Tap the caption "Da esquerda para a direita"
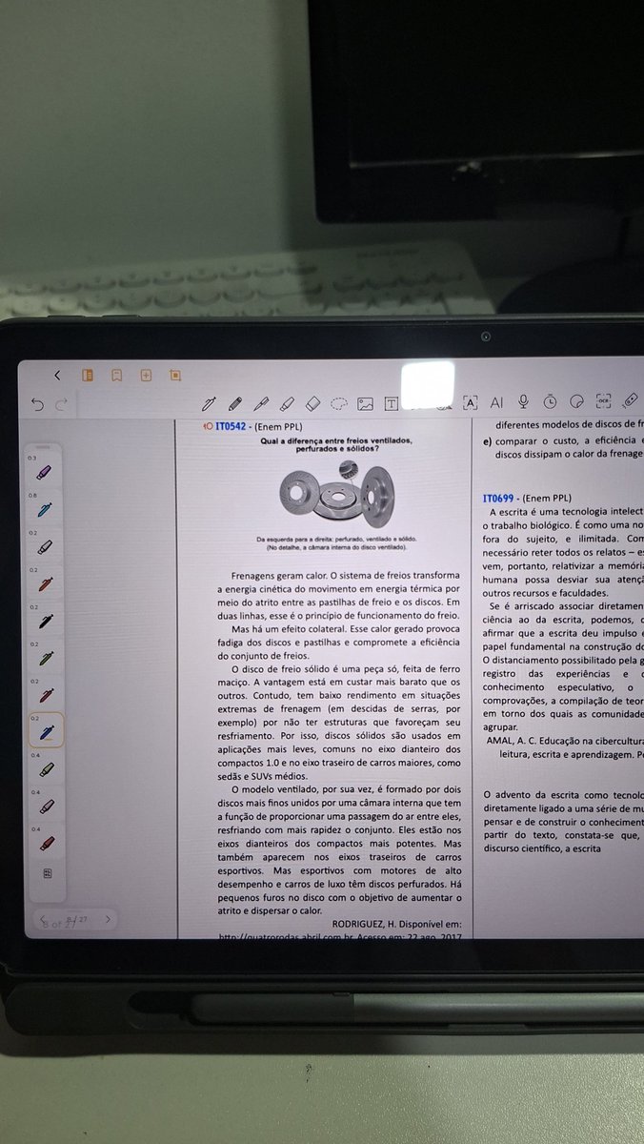Image resolution: width=644 pixels, height=1144 pixels. [336, 540]
